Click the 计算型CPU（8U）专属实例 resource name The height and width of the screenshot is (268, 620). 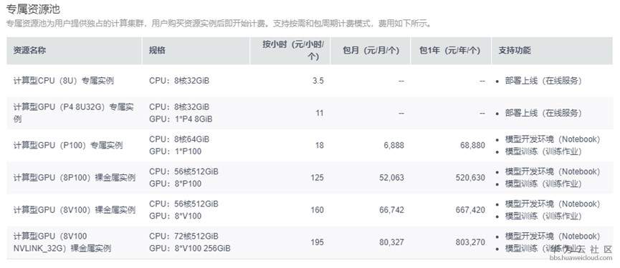coord(64,81)
